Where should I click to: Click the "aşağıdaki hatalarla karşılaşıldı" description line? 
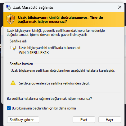click(x=63, y=70)
